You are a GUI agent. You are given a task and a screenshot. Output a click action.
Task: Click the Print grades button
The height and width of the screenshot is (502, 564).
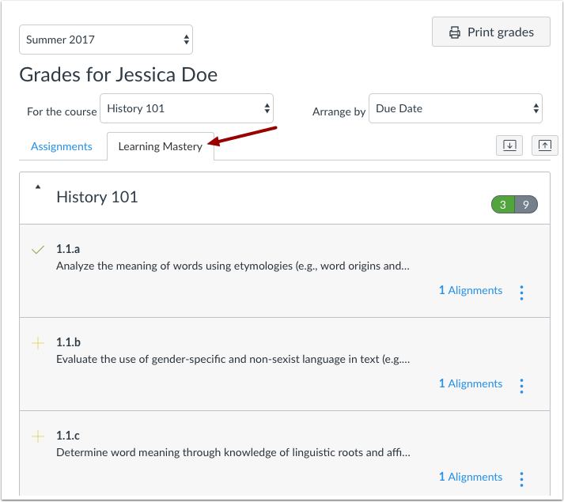tap(490, 32)
